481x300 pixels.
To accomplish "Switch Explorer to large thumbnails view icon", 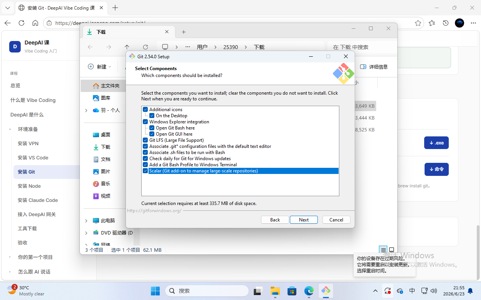I will tap(392, 250).
